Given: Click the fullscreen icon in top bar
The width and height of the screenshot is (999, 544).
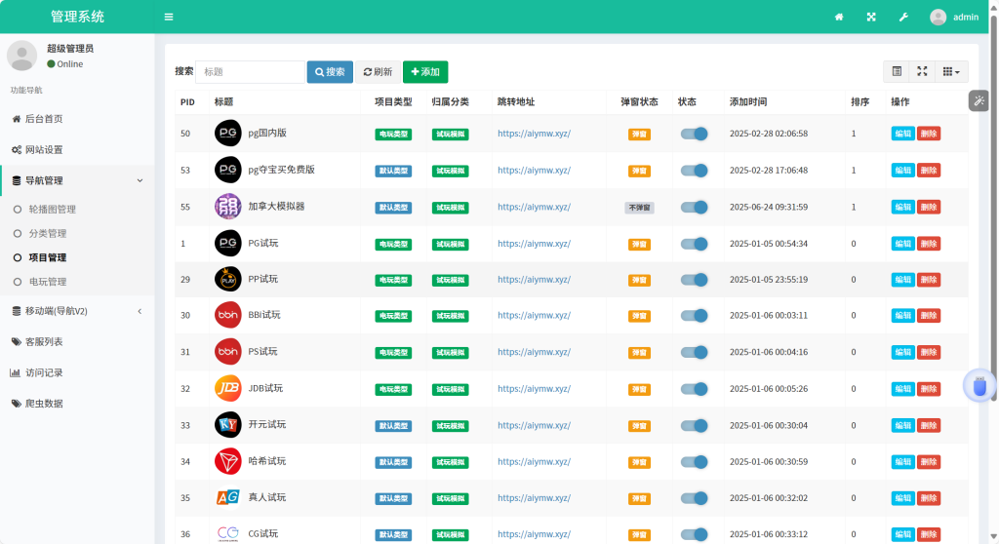Looking at the screenshot, I should tap(871, 17).
